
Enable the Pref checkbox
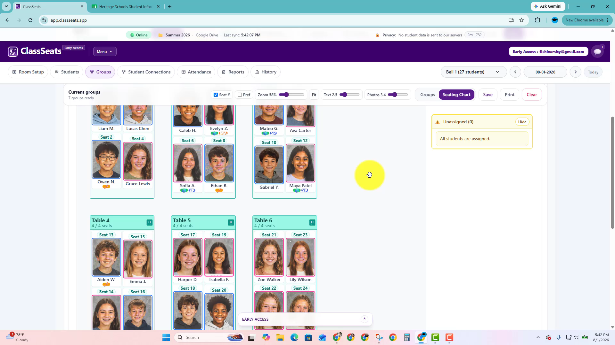pyautogui.click(x=240, y=95)
